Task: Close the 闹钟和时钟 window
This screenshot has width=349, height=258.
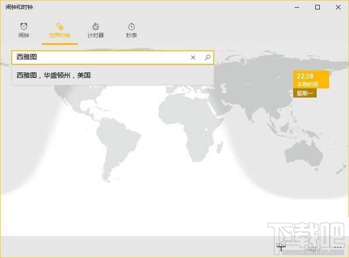Action: (x=338, y=7)
